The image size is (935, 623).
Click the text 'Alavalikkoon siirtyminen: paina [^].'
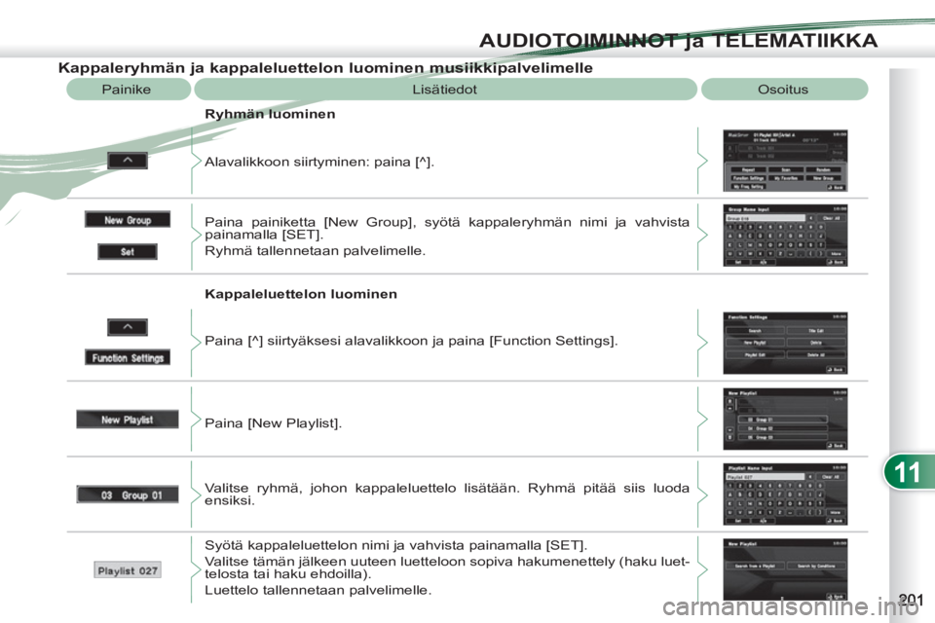coord(319,163)
